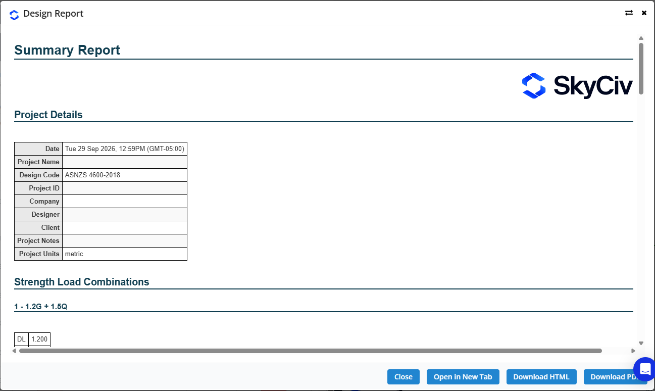The height and width of the screenshot is (391, 655).
Task: Select the Project Details heading
Action: (48, 115)
